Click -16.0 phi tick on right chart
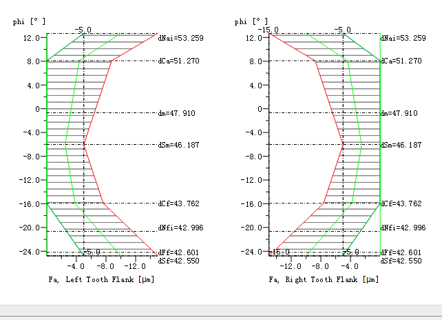 (251, 204)
